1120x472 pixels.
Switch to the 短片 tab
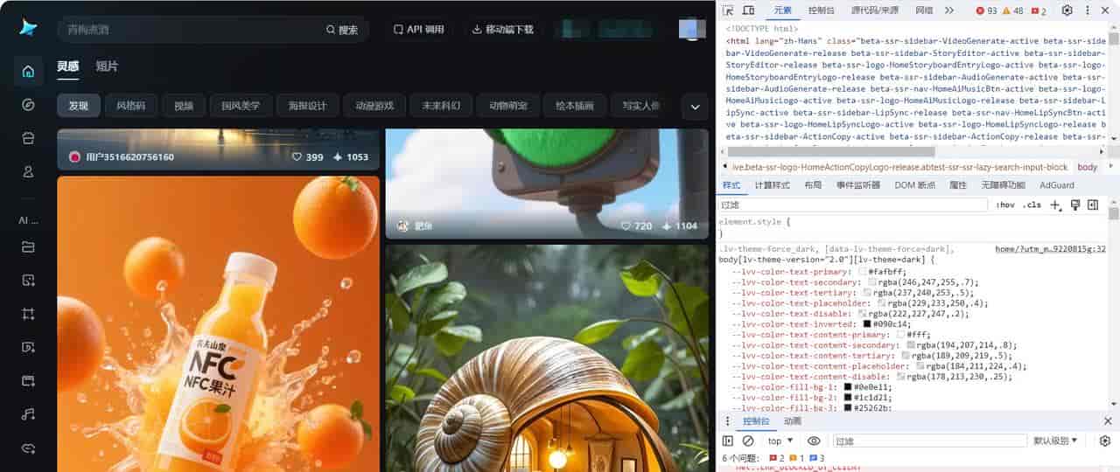point(107,66)
